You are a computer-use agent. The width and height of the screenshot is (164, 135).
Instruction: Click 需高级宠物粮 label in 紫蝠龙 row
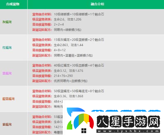tap(42, 127)
